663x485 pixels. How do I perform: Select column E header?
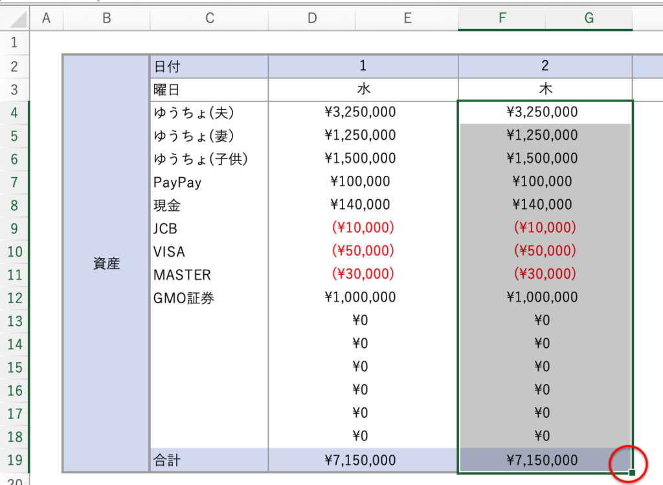pos(407,19)
